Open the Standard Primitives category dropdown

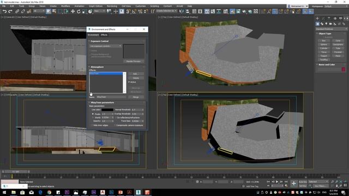coord(331,29)
